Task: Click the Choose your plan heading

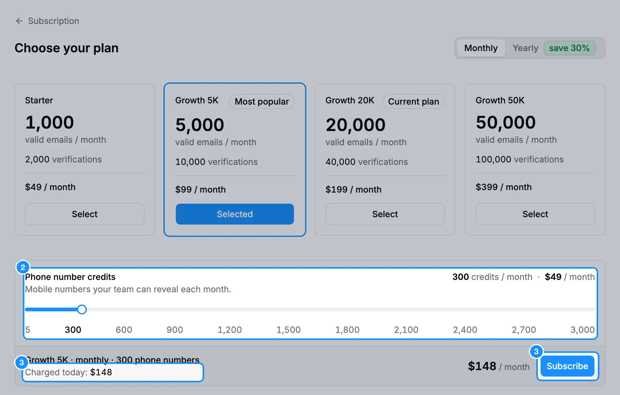Action: pos(67,48)
